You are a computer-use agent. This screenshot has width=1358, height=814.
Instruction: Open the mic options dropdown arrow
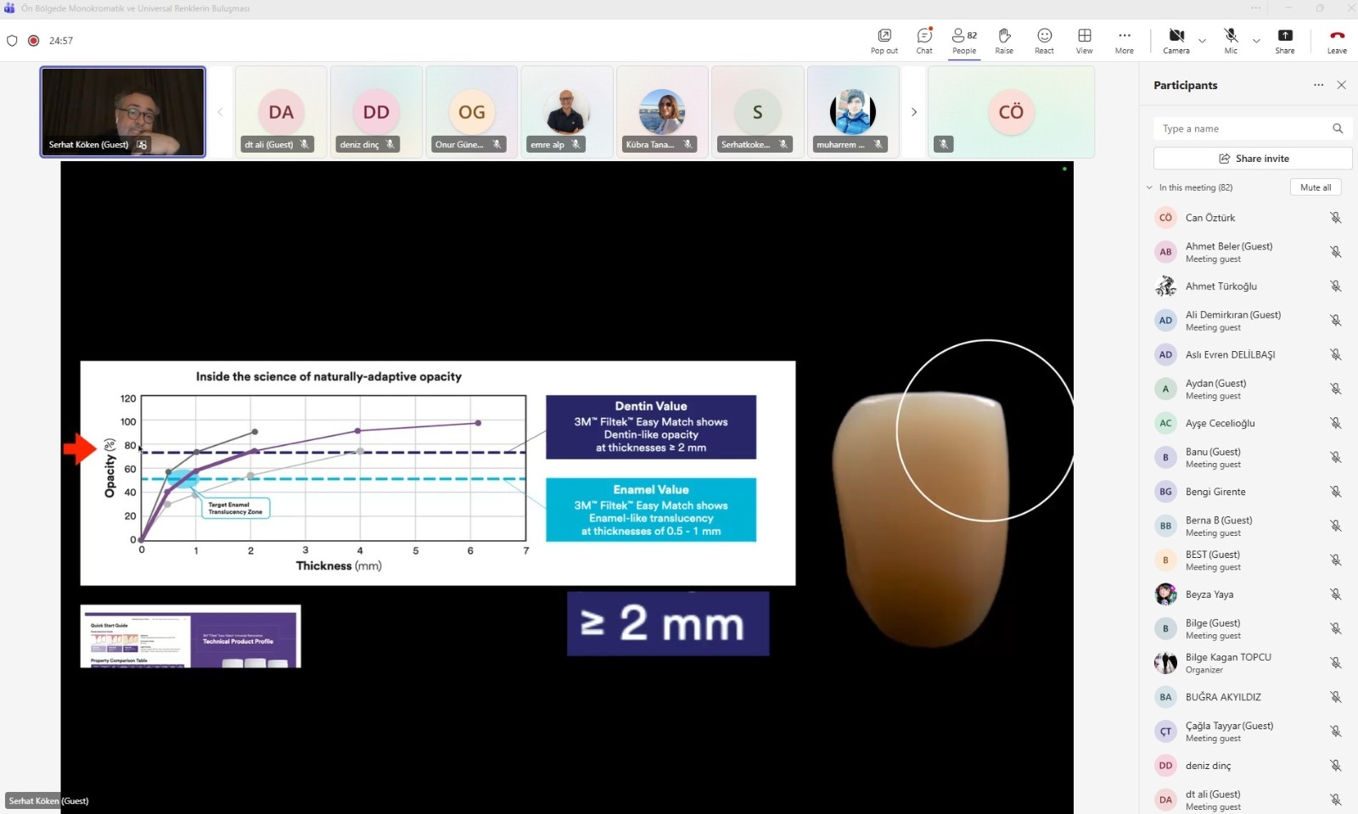coord(1256,41)
